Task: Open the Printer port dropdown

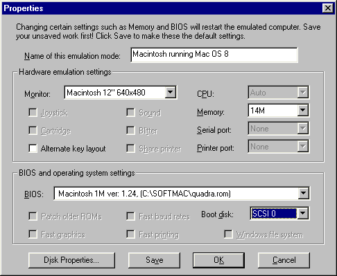Action: (302, 147)
